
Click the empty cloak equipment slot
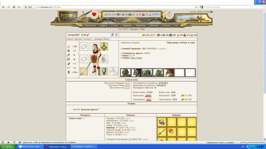(x=104, y=59)
